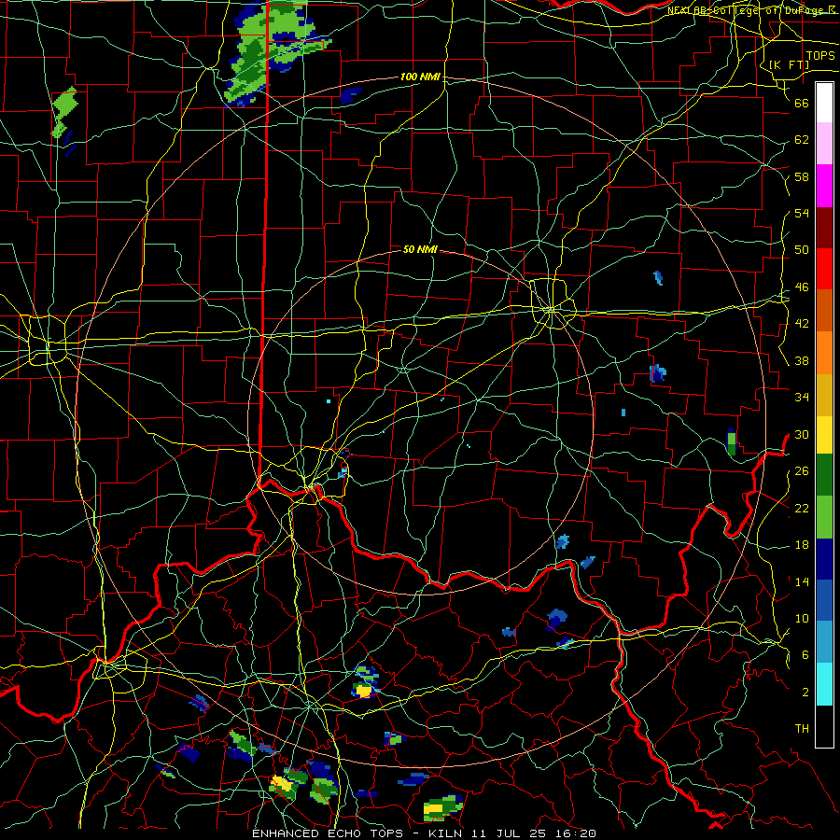Viewport: 840px width, 840px height.
Task: Select the light pink legend swatch
Action: [824, 144]
